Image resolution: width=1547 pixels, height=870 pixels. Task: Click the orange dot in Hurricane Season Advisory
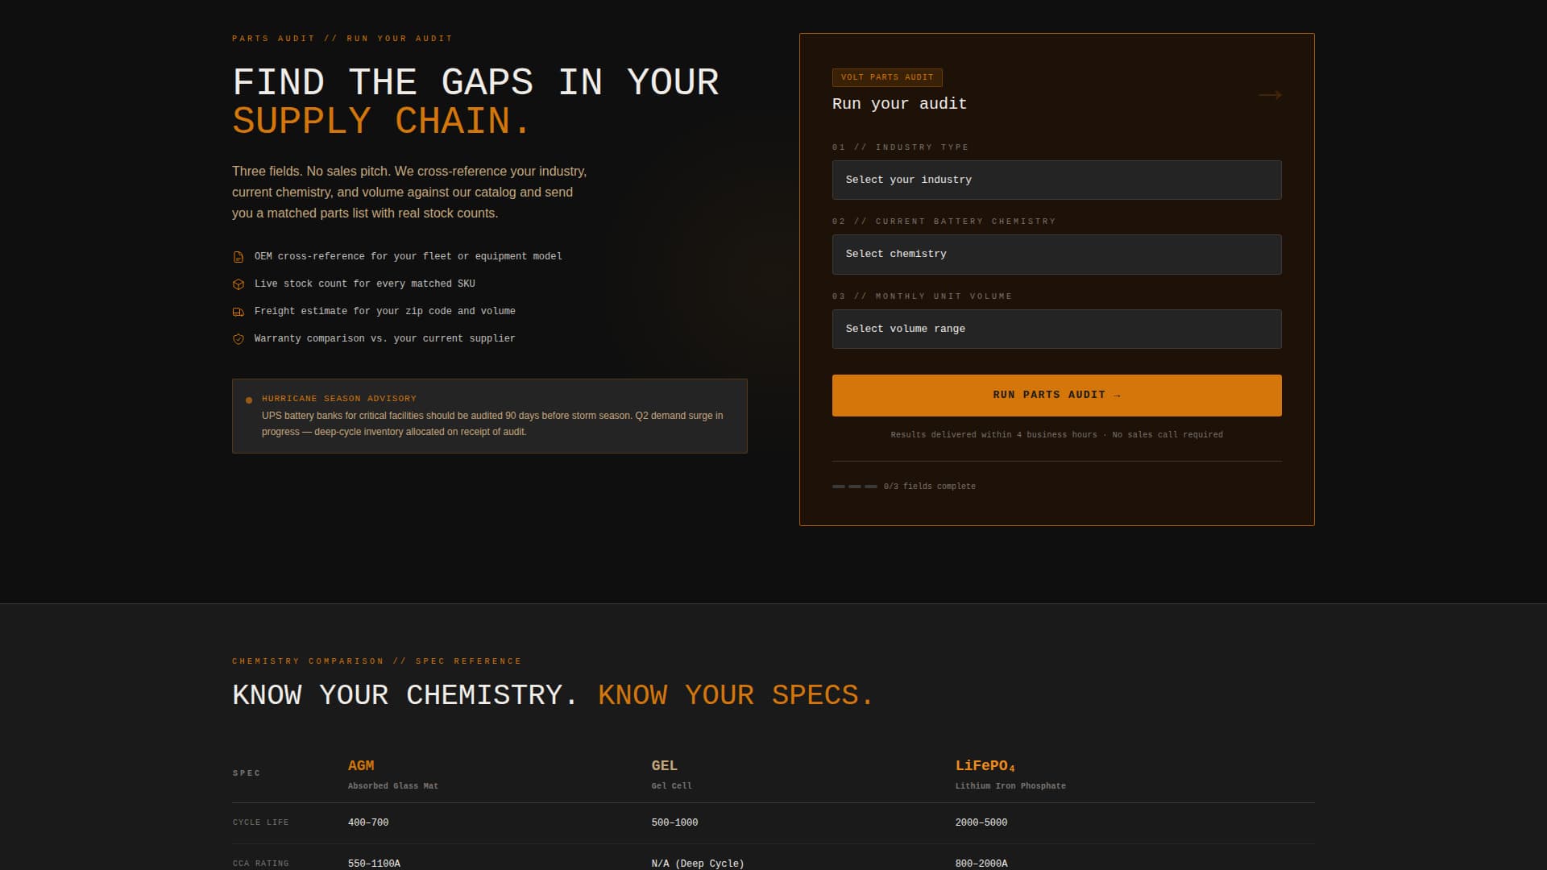(x=249, y=400)
